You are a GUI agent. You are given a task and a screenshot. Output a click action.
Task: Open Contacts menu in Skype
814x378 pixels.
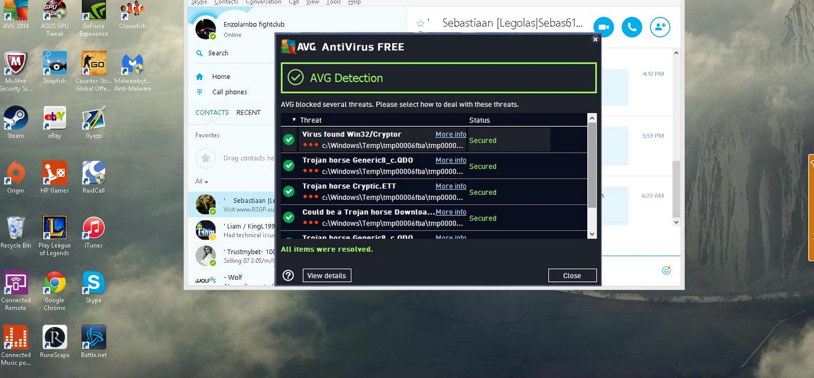(x=226, y=2)
